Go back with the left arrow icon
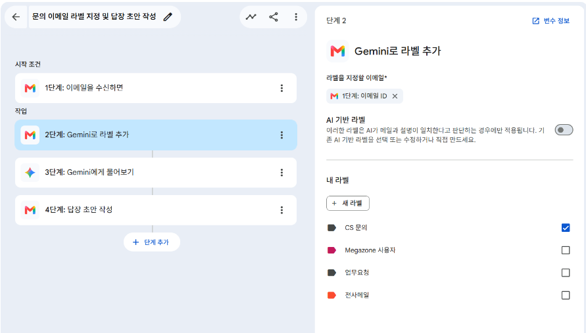 tap(16, 17)
